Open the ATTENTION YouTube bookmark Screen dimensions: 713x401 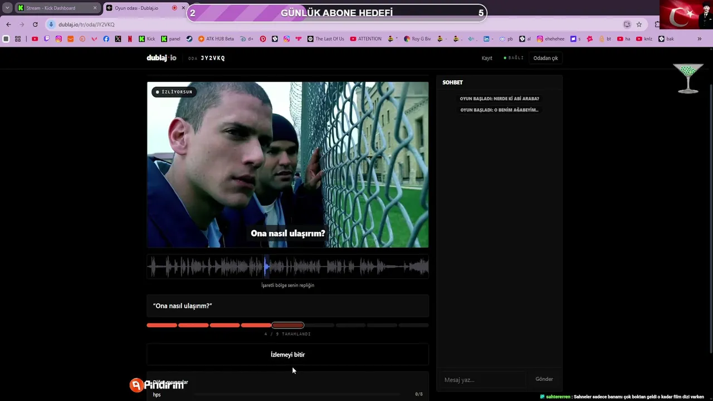coord(366,39)
